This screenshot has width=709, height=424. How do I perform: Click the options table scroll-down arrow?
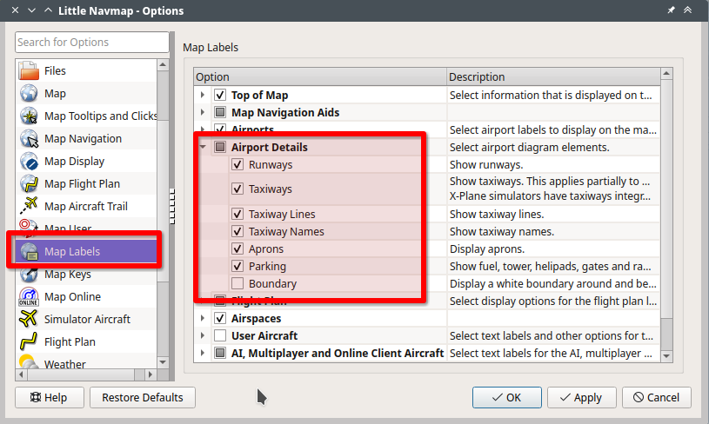[666, 356]
